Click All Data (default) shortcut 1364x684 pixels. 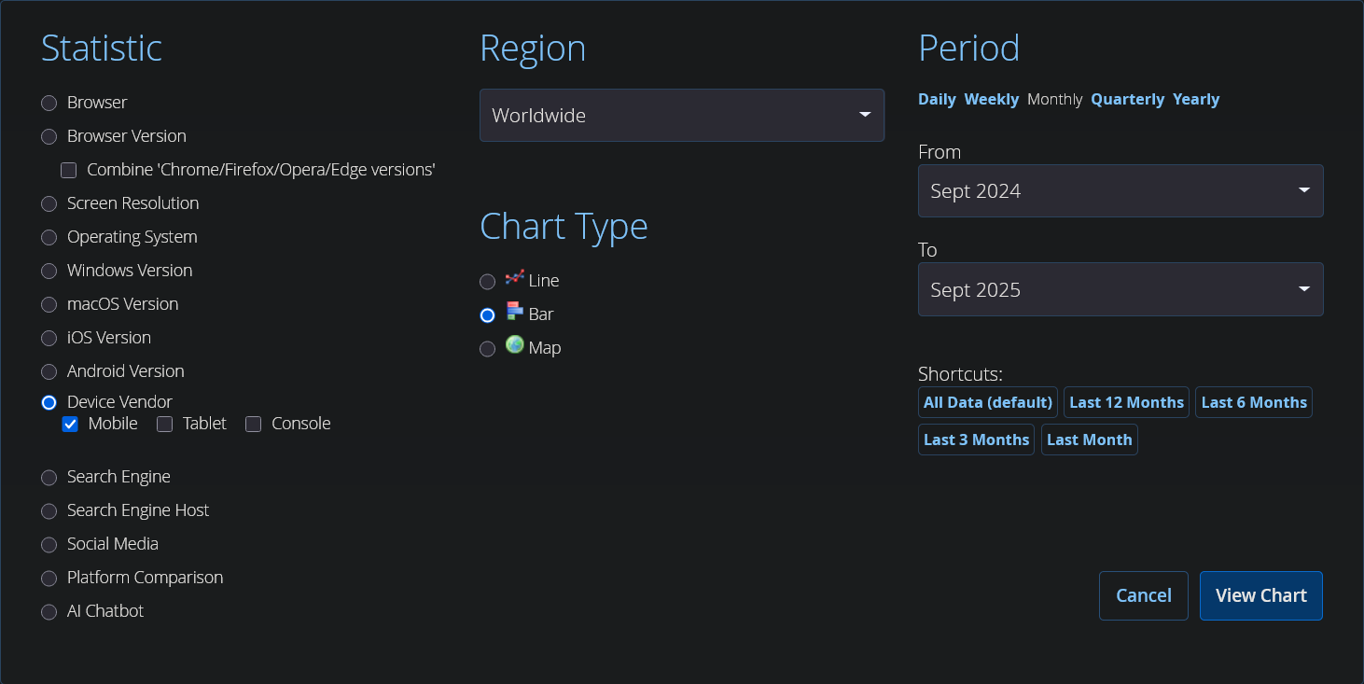[988, 402]
